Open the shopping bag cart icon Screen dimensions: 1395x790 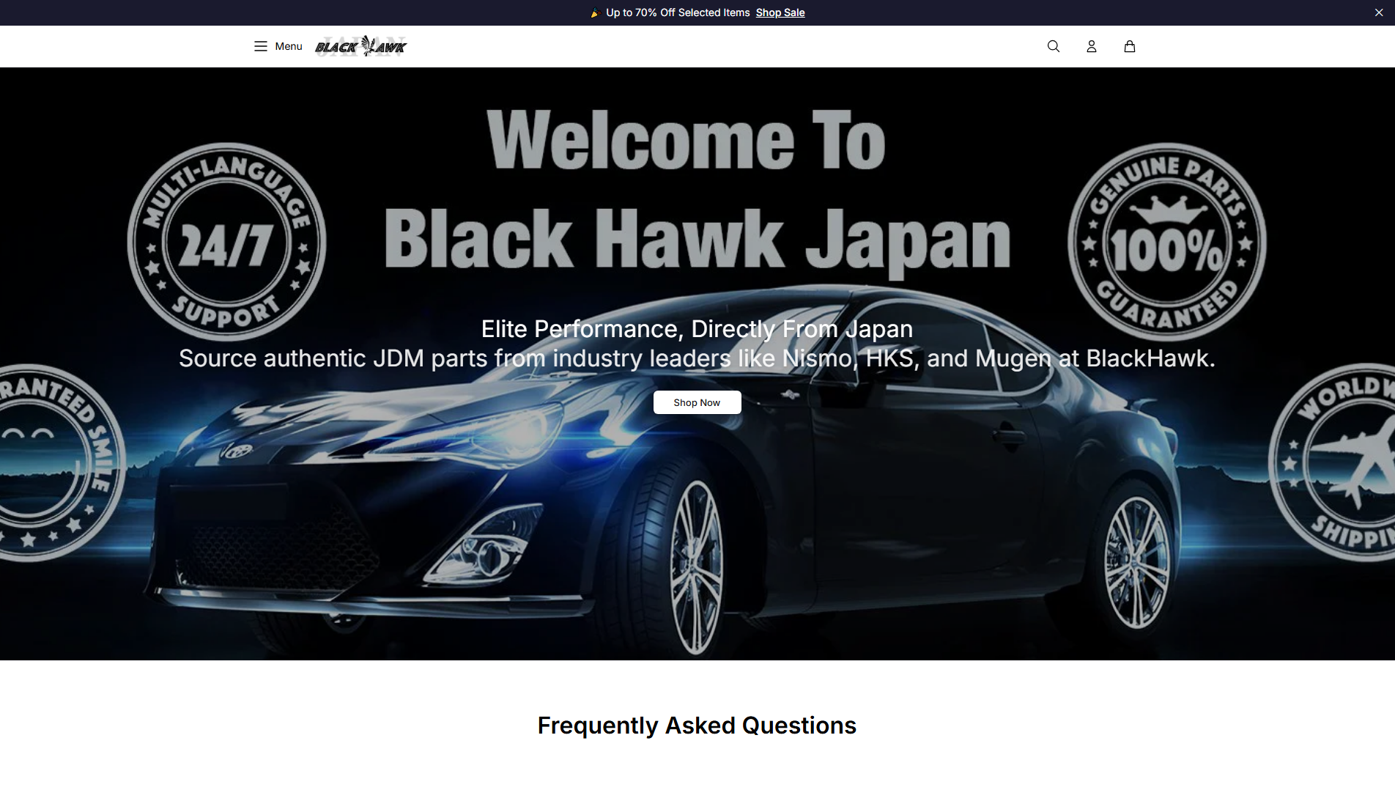coord(1130,46)
